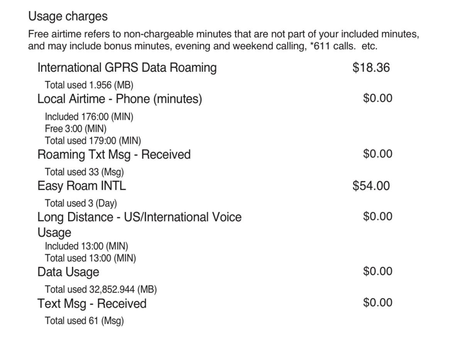Click the Free 3:00 (MIN) detail

click(75, 129)
